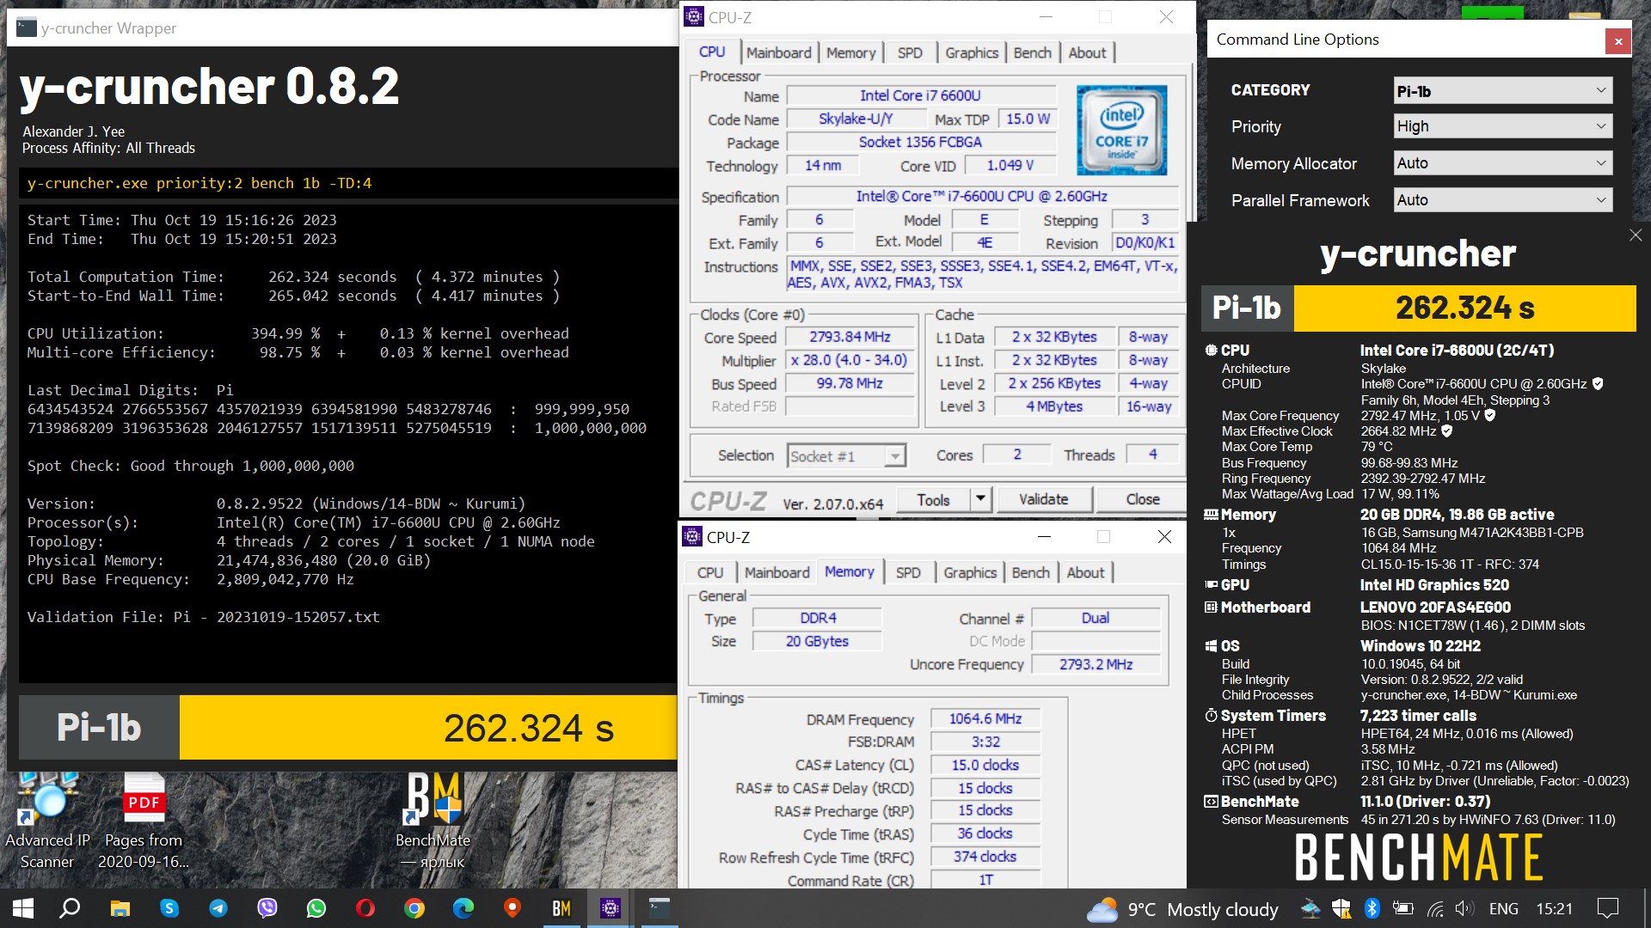Open Bench tab in lower CPU-Z window

[1030, 572]
